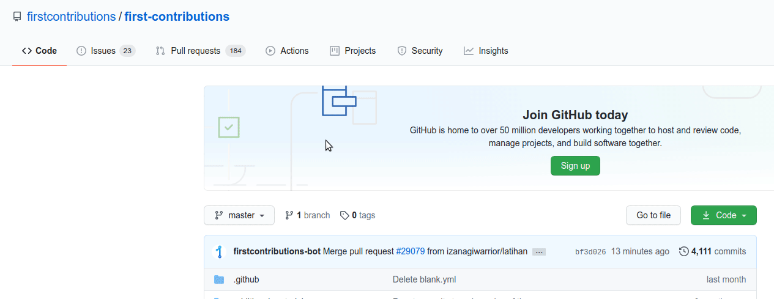The height and width of the screenshot is (299, 774).
Task: Switch to the Code tab
Action: 39,51
